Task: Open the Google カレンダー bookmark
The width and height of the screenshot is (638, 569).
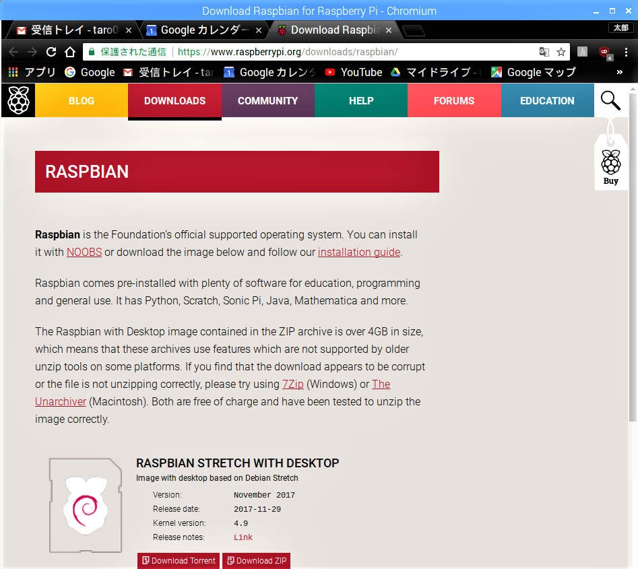Action: coord(269,73)
